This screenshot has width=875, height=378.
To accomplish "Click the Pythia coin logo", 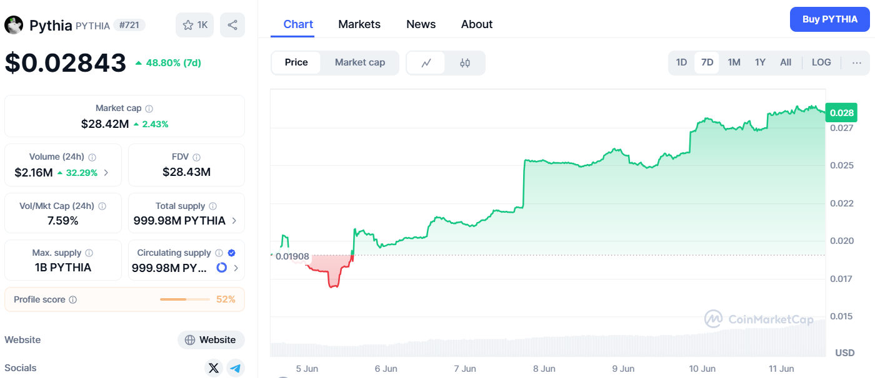I will point(14,25).
